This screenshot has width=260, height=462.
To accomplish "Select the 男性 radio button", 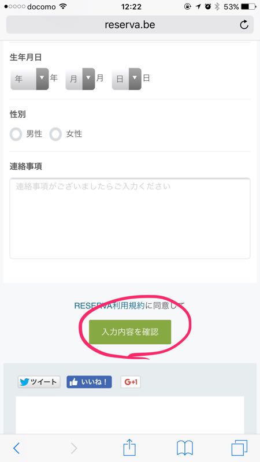I will 16,135.
